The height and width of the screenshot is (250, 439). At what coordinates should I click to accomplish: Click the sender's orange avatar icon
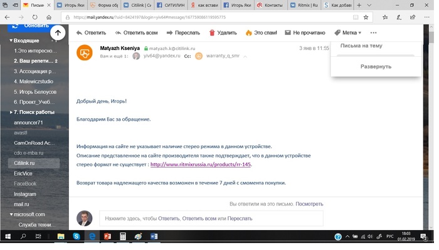[x=84, y=52]
